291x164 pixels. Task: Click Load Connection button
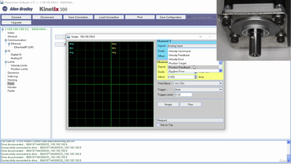pos(109,17)
